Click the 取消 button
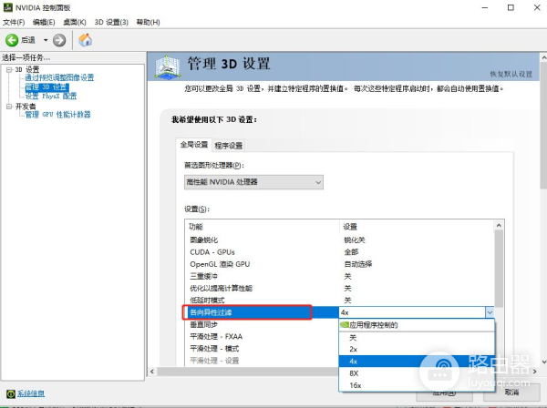The height and width of the screenshot is (408, 547). (x=511, y=392)
